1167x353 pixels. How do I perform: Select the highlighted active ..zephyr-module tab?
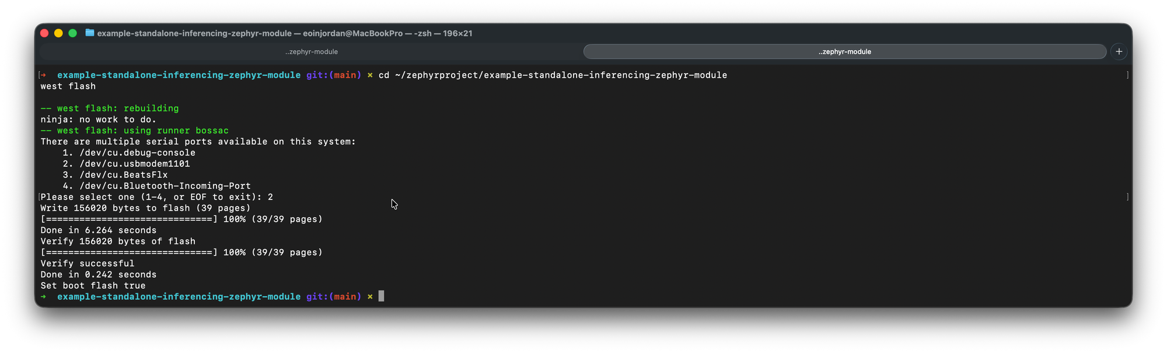(844, 51)
